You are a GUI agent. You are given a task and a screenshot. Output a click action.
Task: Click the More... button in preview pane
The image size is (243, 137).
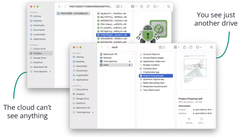[x=201, y=121]
